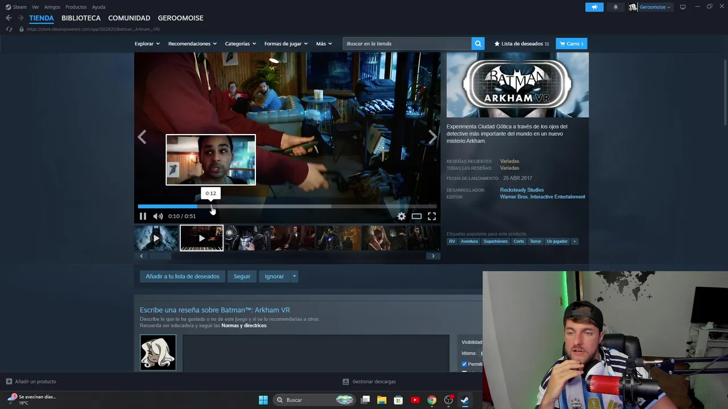Launch YouTube from the taskbar

415,400
